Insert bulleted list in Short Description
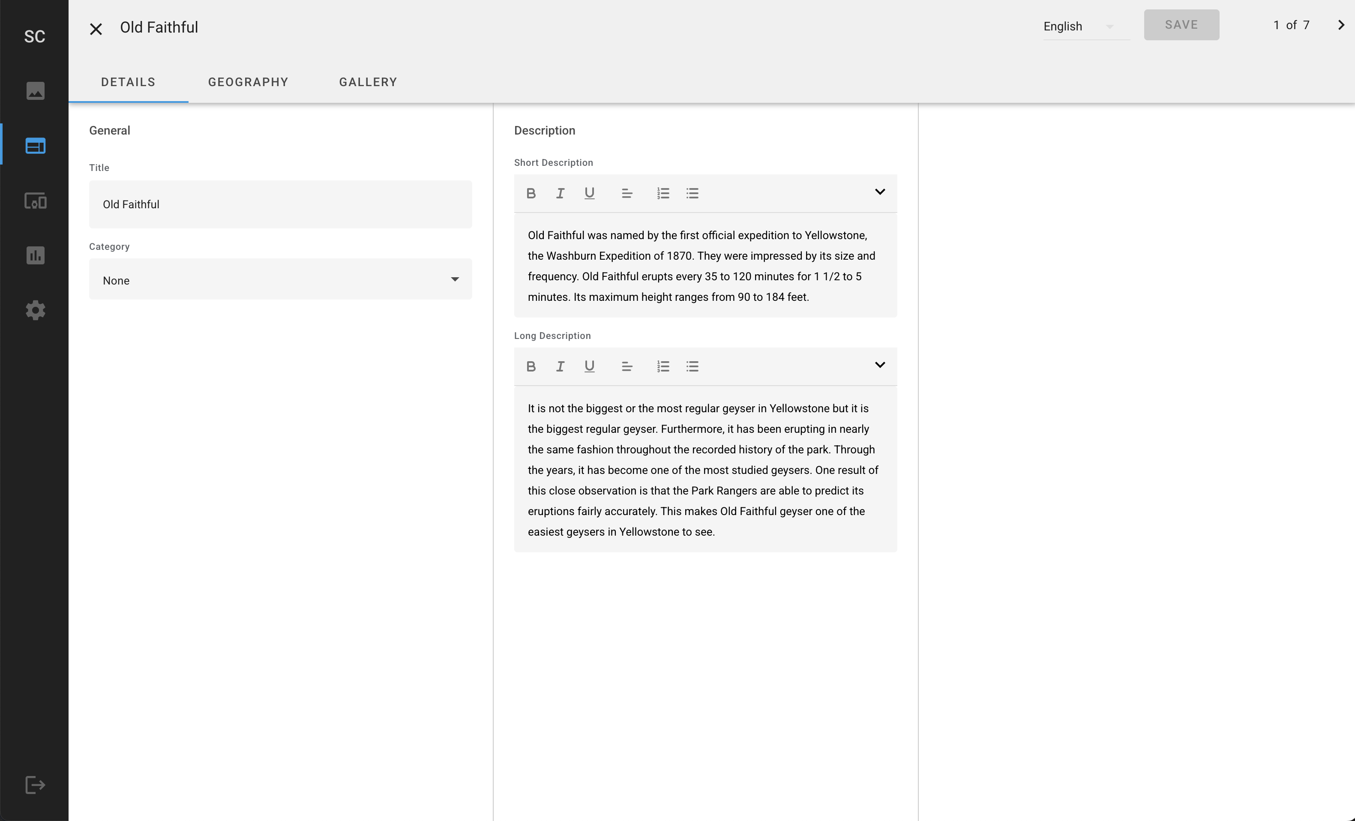1355x821 pixels. [x=692, y=194]
